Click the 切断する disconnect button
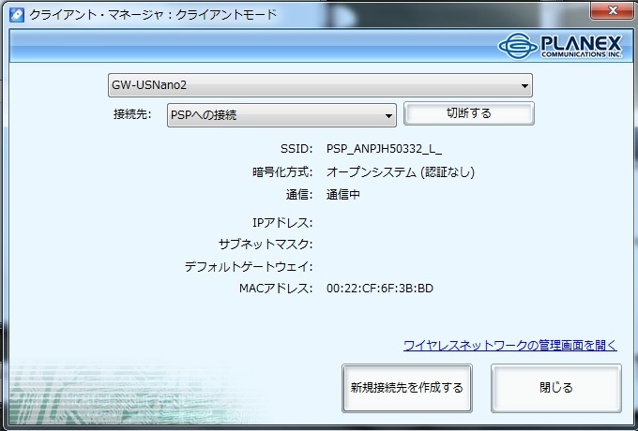This screenshot has height=431, width=638. 469,113
